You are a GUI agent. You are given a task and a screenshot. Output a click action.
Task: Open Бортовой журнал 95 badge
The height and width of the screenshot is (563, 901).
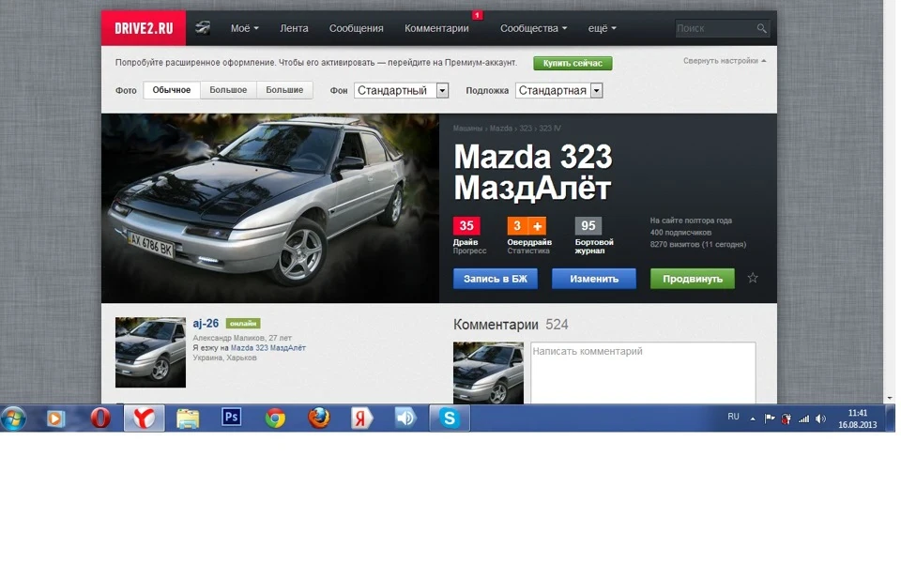pyautogui.click(x=588, y=226)
